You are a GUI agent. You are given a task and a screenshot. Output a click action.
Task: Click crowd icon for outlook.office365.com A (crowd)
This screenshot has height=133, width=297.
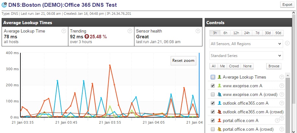[x=220, y=112]
